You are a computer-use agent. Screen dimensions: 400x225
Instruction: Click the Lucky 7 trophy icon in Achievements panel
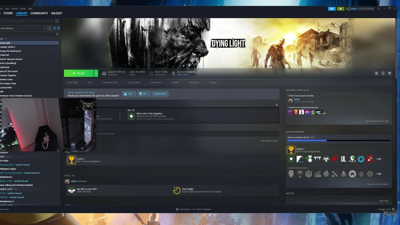(291, 150)
